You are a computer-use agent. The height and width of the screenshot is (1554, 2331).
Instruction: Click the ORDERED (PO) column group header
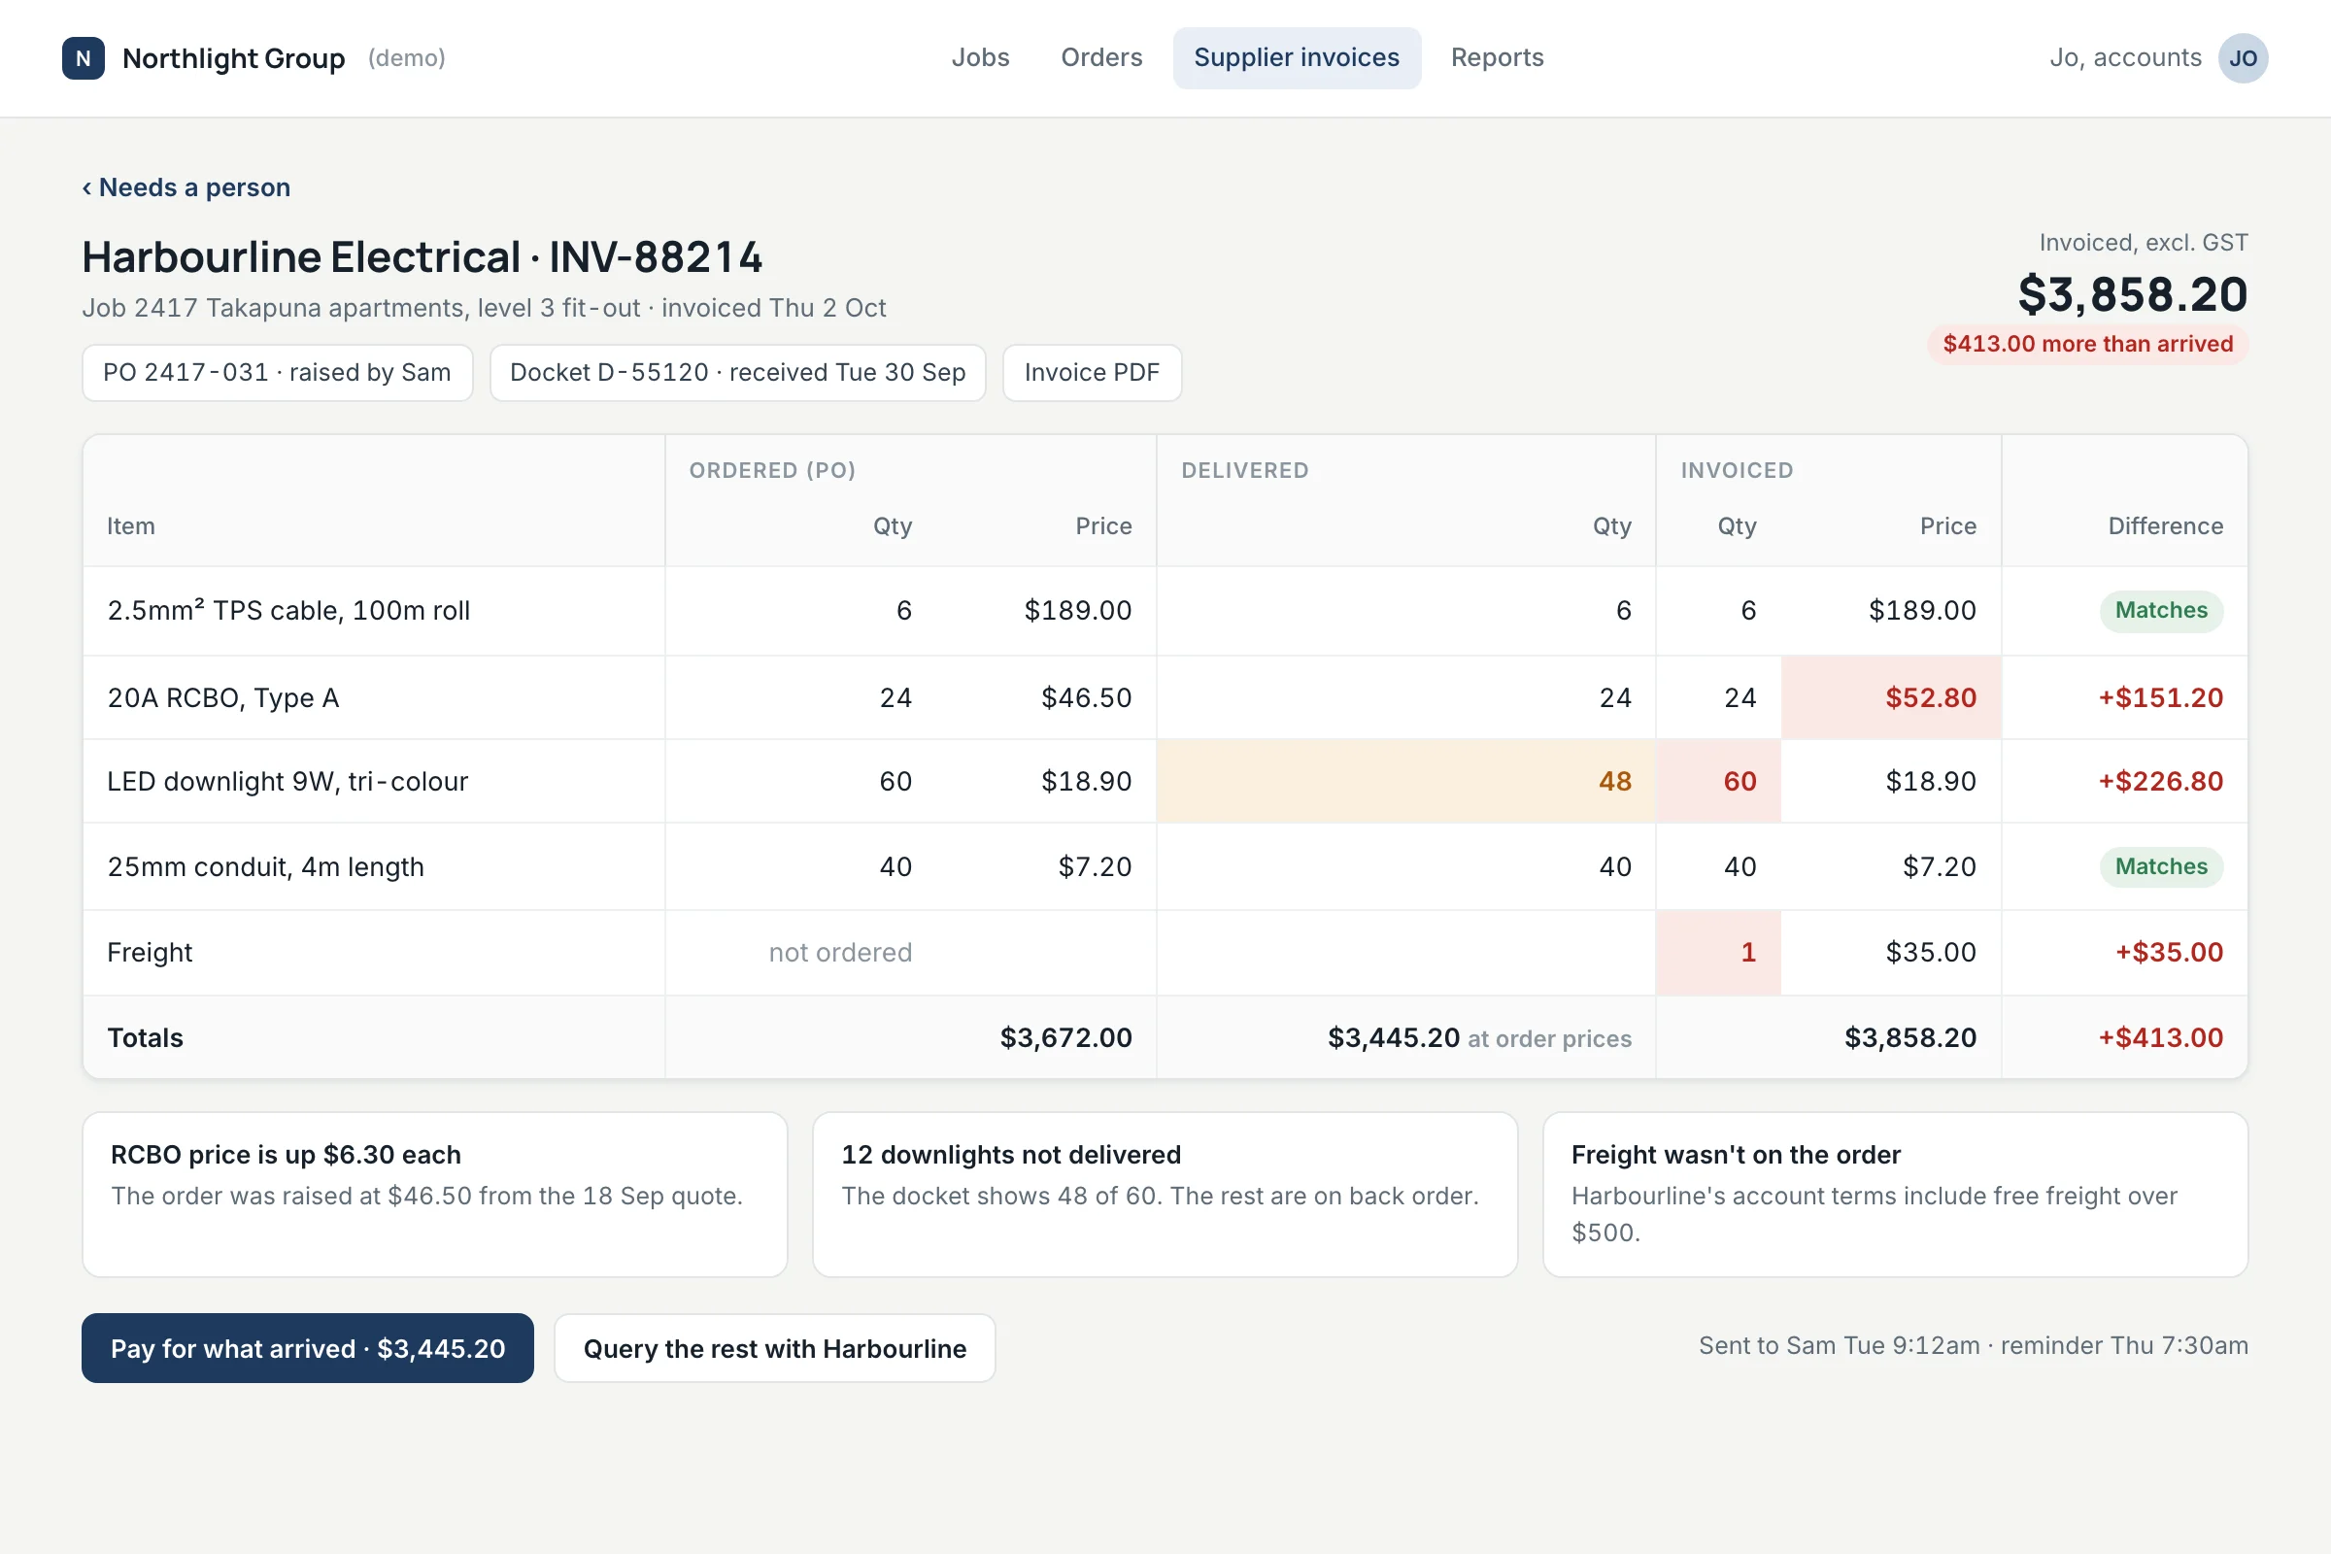tap(772, 471)
